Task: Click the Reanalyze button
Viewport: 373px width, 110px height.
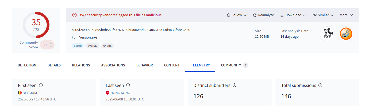Action: 263,15
